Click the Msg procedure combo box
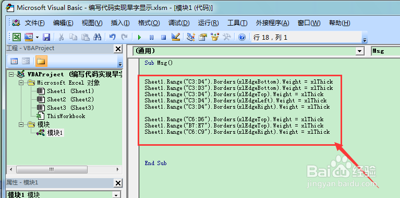400x198 pixels. 385,51
